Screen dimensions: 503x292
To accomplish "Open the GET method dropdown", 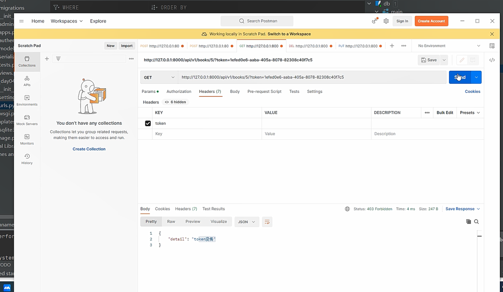I will [159, 78].
